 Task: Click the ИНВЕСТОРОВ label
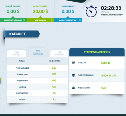[84, 88]
